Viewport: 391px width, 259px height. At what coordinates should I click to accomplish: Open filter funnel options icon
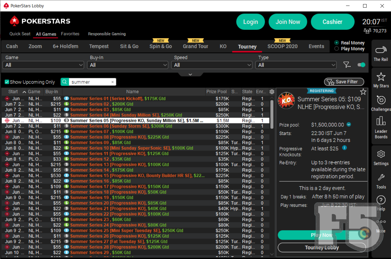pyautogui.click(x=347, y=65)
